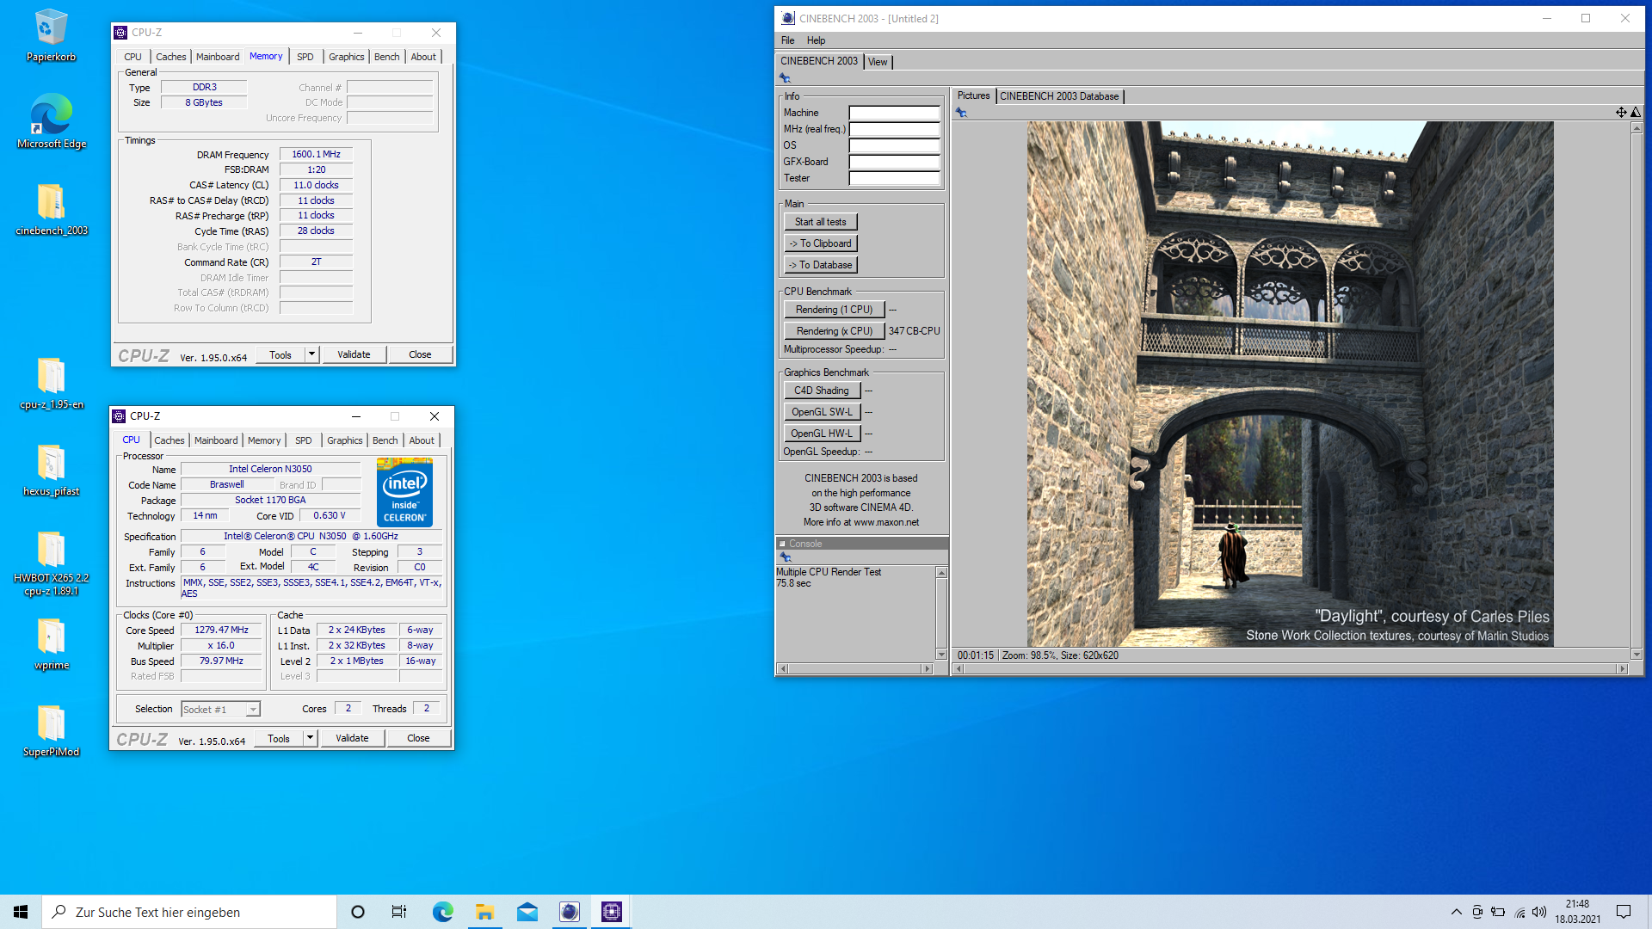The height and width of the screenshot is (929, 1652).
Task: Open Tools dropdown arrow in Memory CPU-Z window
Action: click(x=311, y=354)
